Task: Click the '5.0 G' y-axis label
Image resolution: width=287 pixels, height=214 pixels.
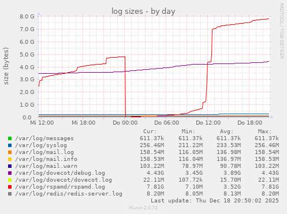Action: (27, 54)
